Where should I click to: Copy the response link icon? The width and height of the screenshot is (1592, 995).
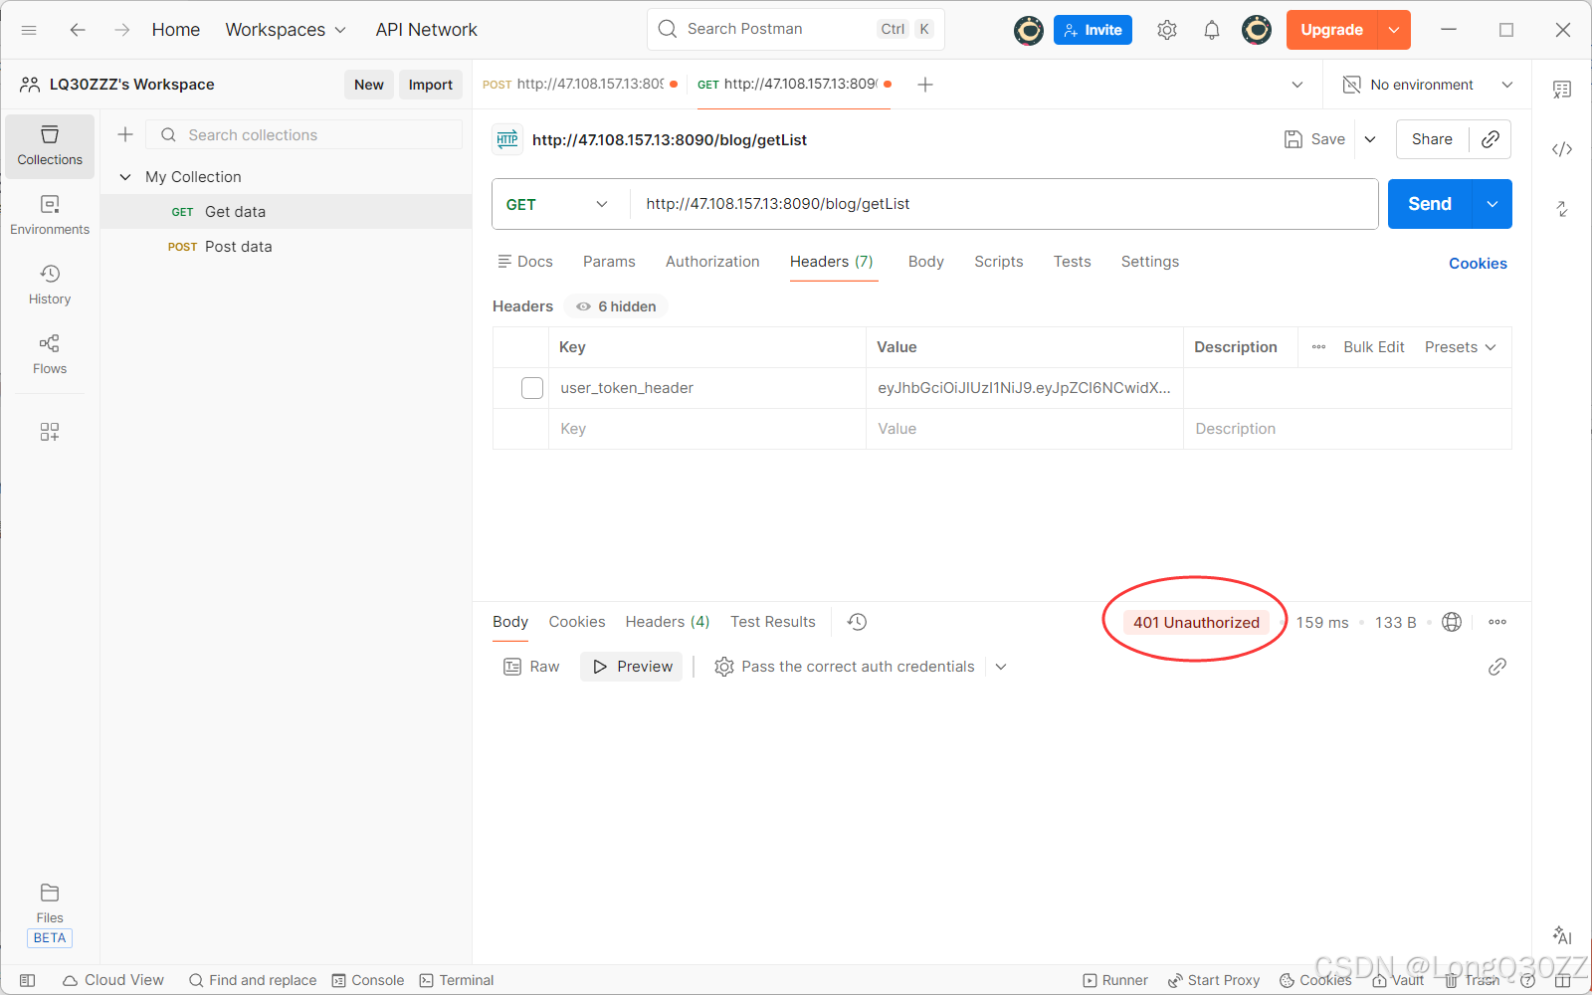point(1497,667)
